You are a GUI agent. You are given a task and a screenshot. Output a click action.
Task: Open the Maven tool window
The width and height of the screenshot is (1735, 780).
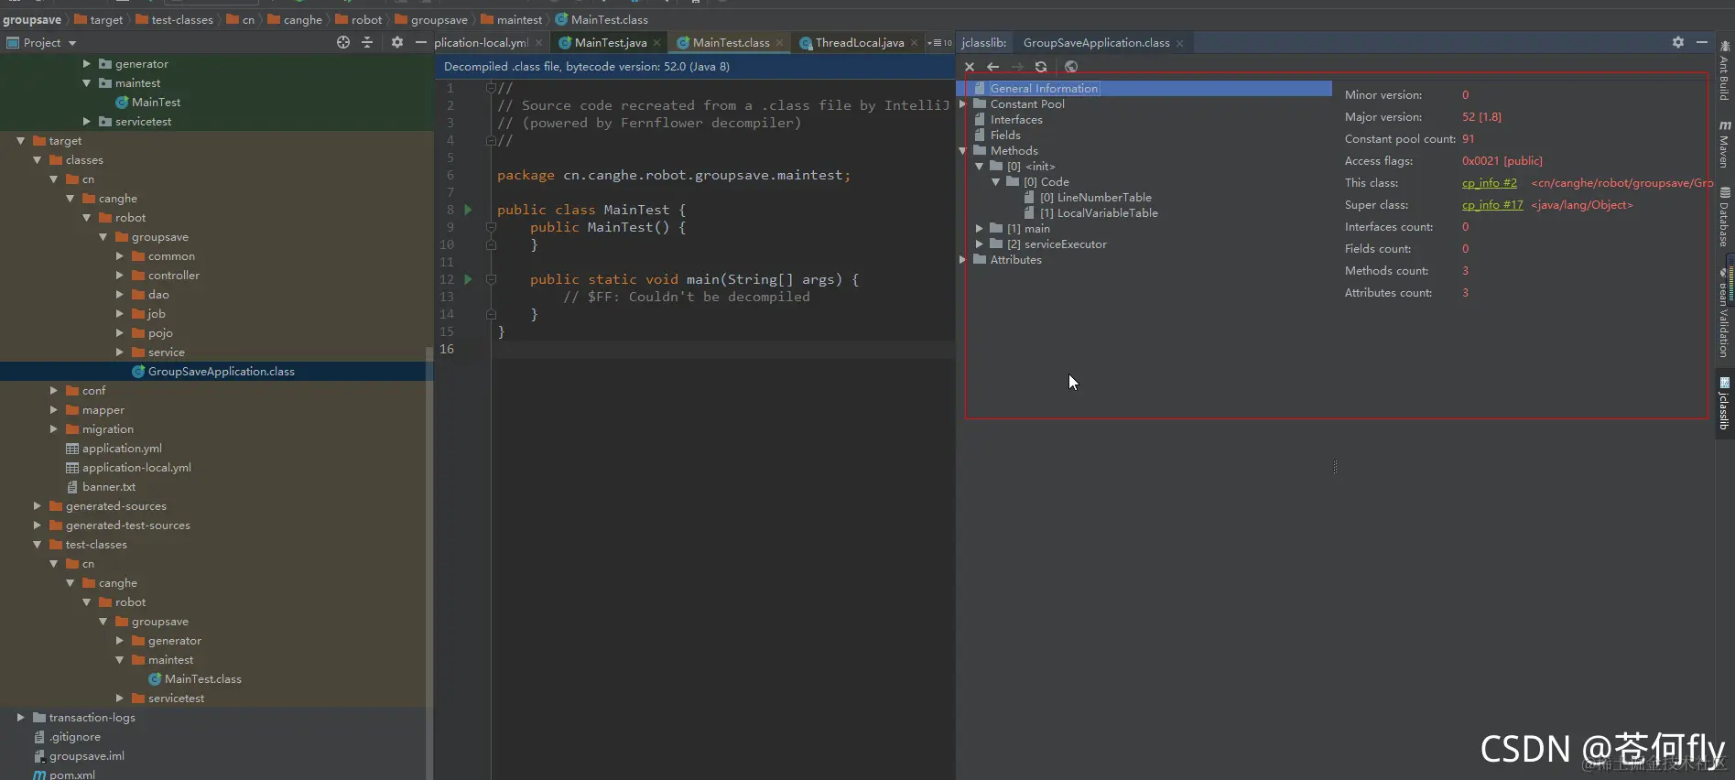tap(1725, 145)
